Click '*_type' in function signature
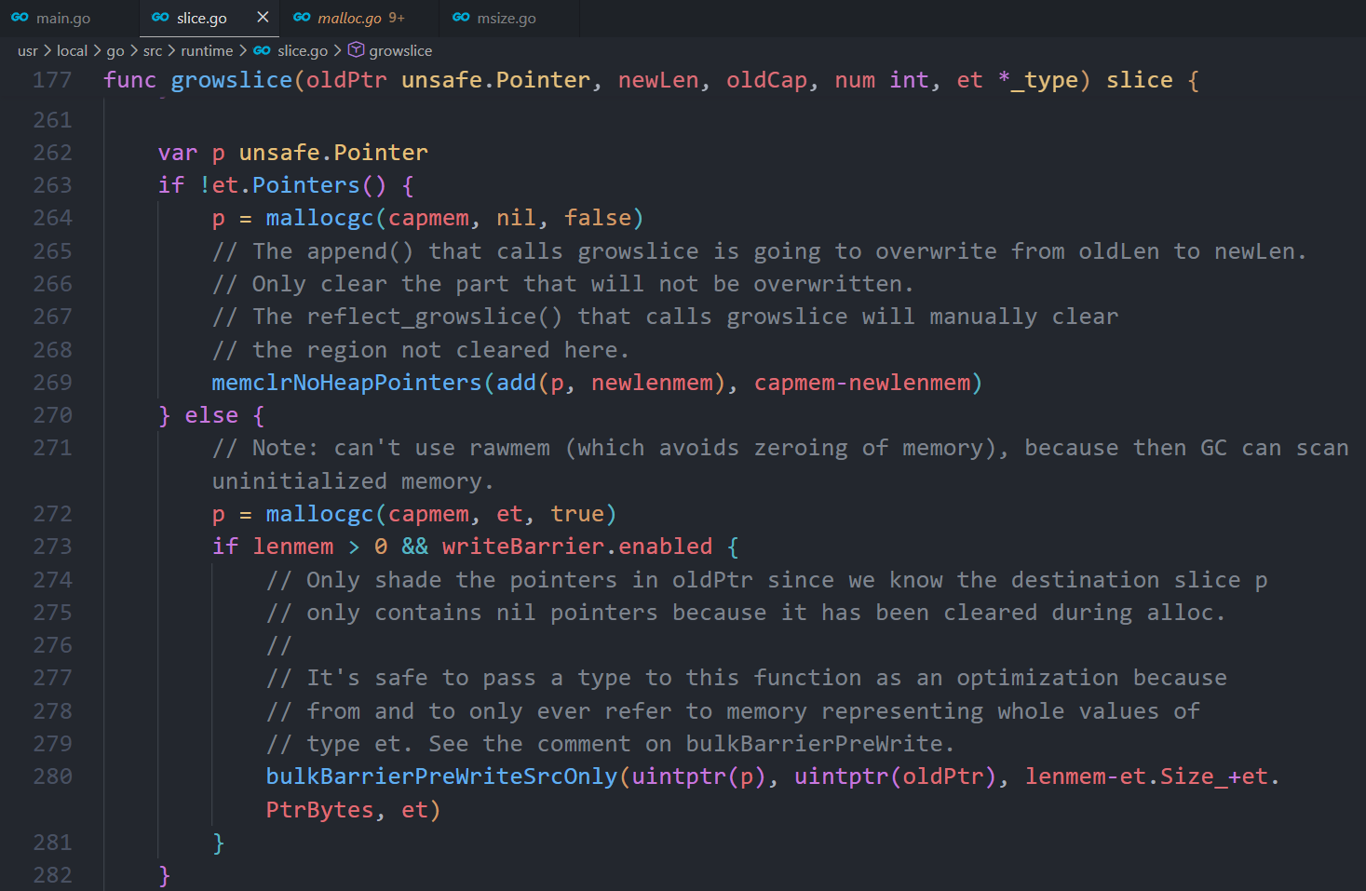This screenshot has height=891, width=1366. [x=1037, y=80]
